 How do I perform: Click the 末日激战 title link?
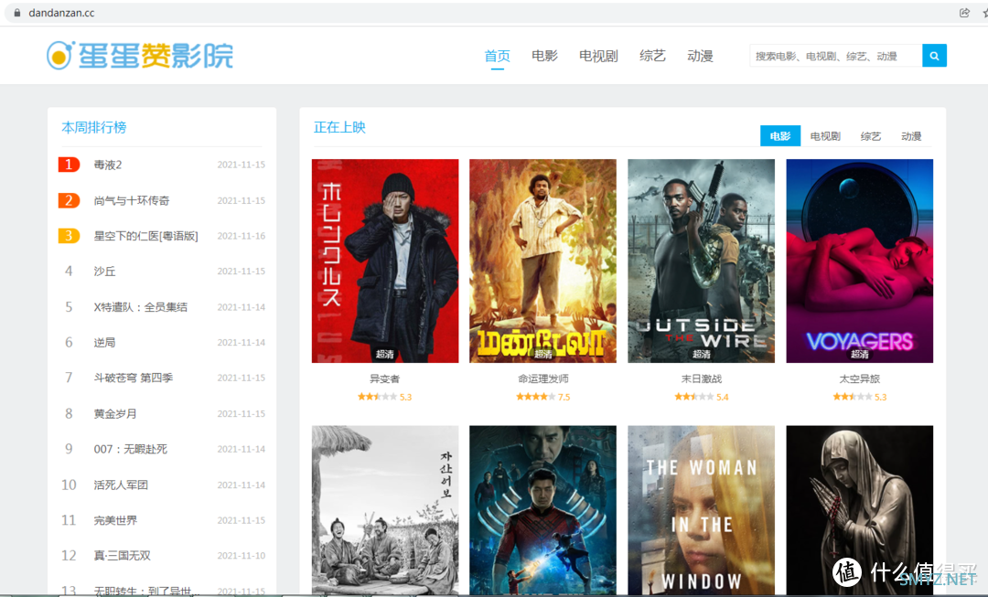pyautogui.click(x=702, y=378)
